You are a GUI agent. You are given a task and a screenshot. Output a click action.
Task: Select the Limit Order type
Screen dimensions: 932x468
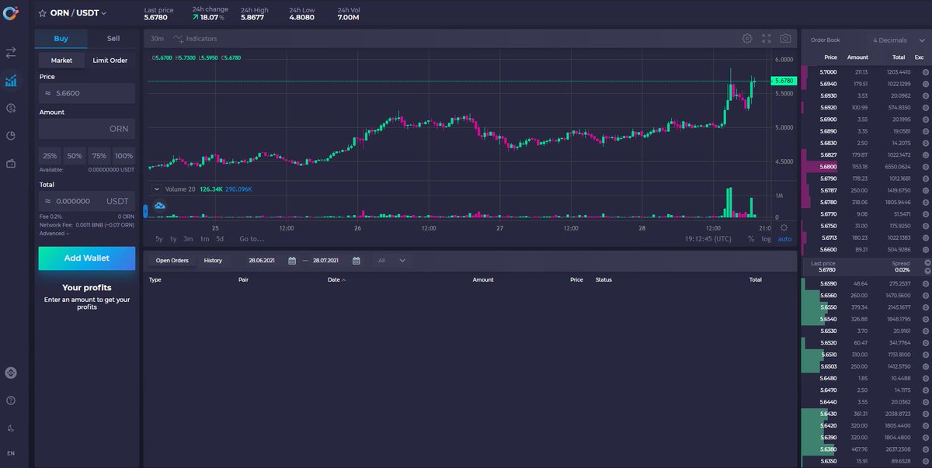tap(110, 60)
